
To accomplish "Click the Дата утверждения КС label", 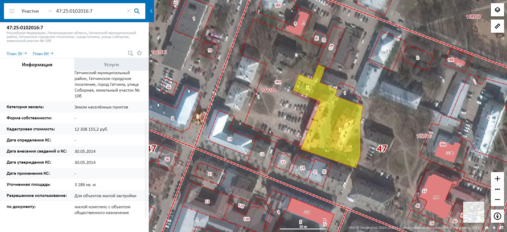I will (29, 162).
